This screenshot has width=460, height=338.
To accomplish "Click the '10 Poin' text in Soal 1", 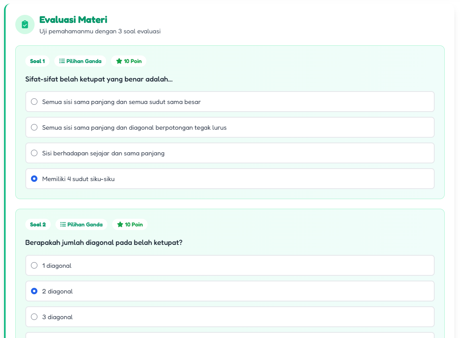I will click(133, 61).
